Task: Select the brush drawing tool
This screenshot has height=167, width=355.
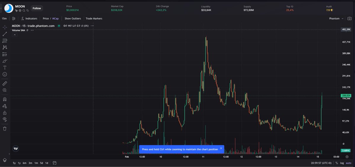Action: 5,61
